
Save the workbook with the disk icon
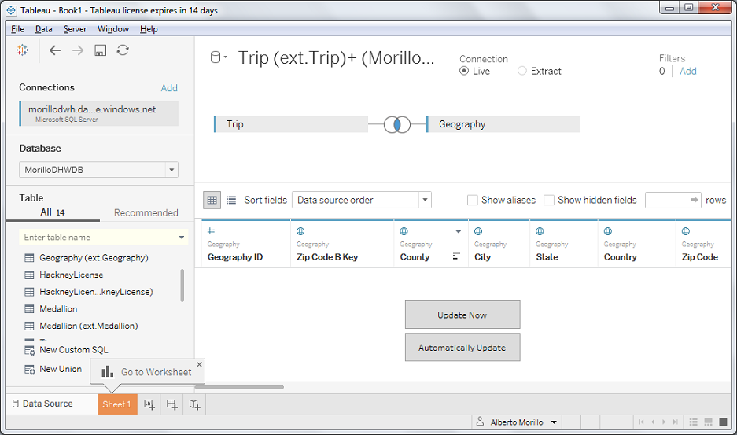(100, 50)
